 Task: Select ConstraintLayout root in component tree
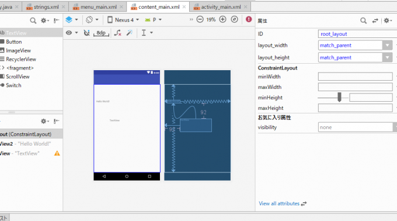click(x=31, y=134)
